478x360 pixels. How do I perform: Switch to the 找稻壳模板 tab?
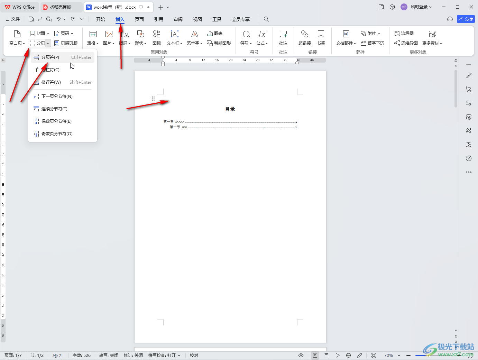(x=62, y=7)
